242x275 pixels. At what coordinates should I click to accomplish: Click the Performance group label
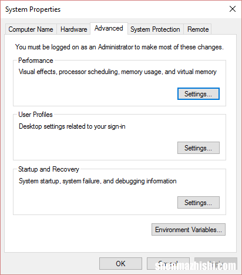click(x=36, y=61)
